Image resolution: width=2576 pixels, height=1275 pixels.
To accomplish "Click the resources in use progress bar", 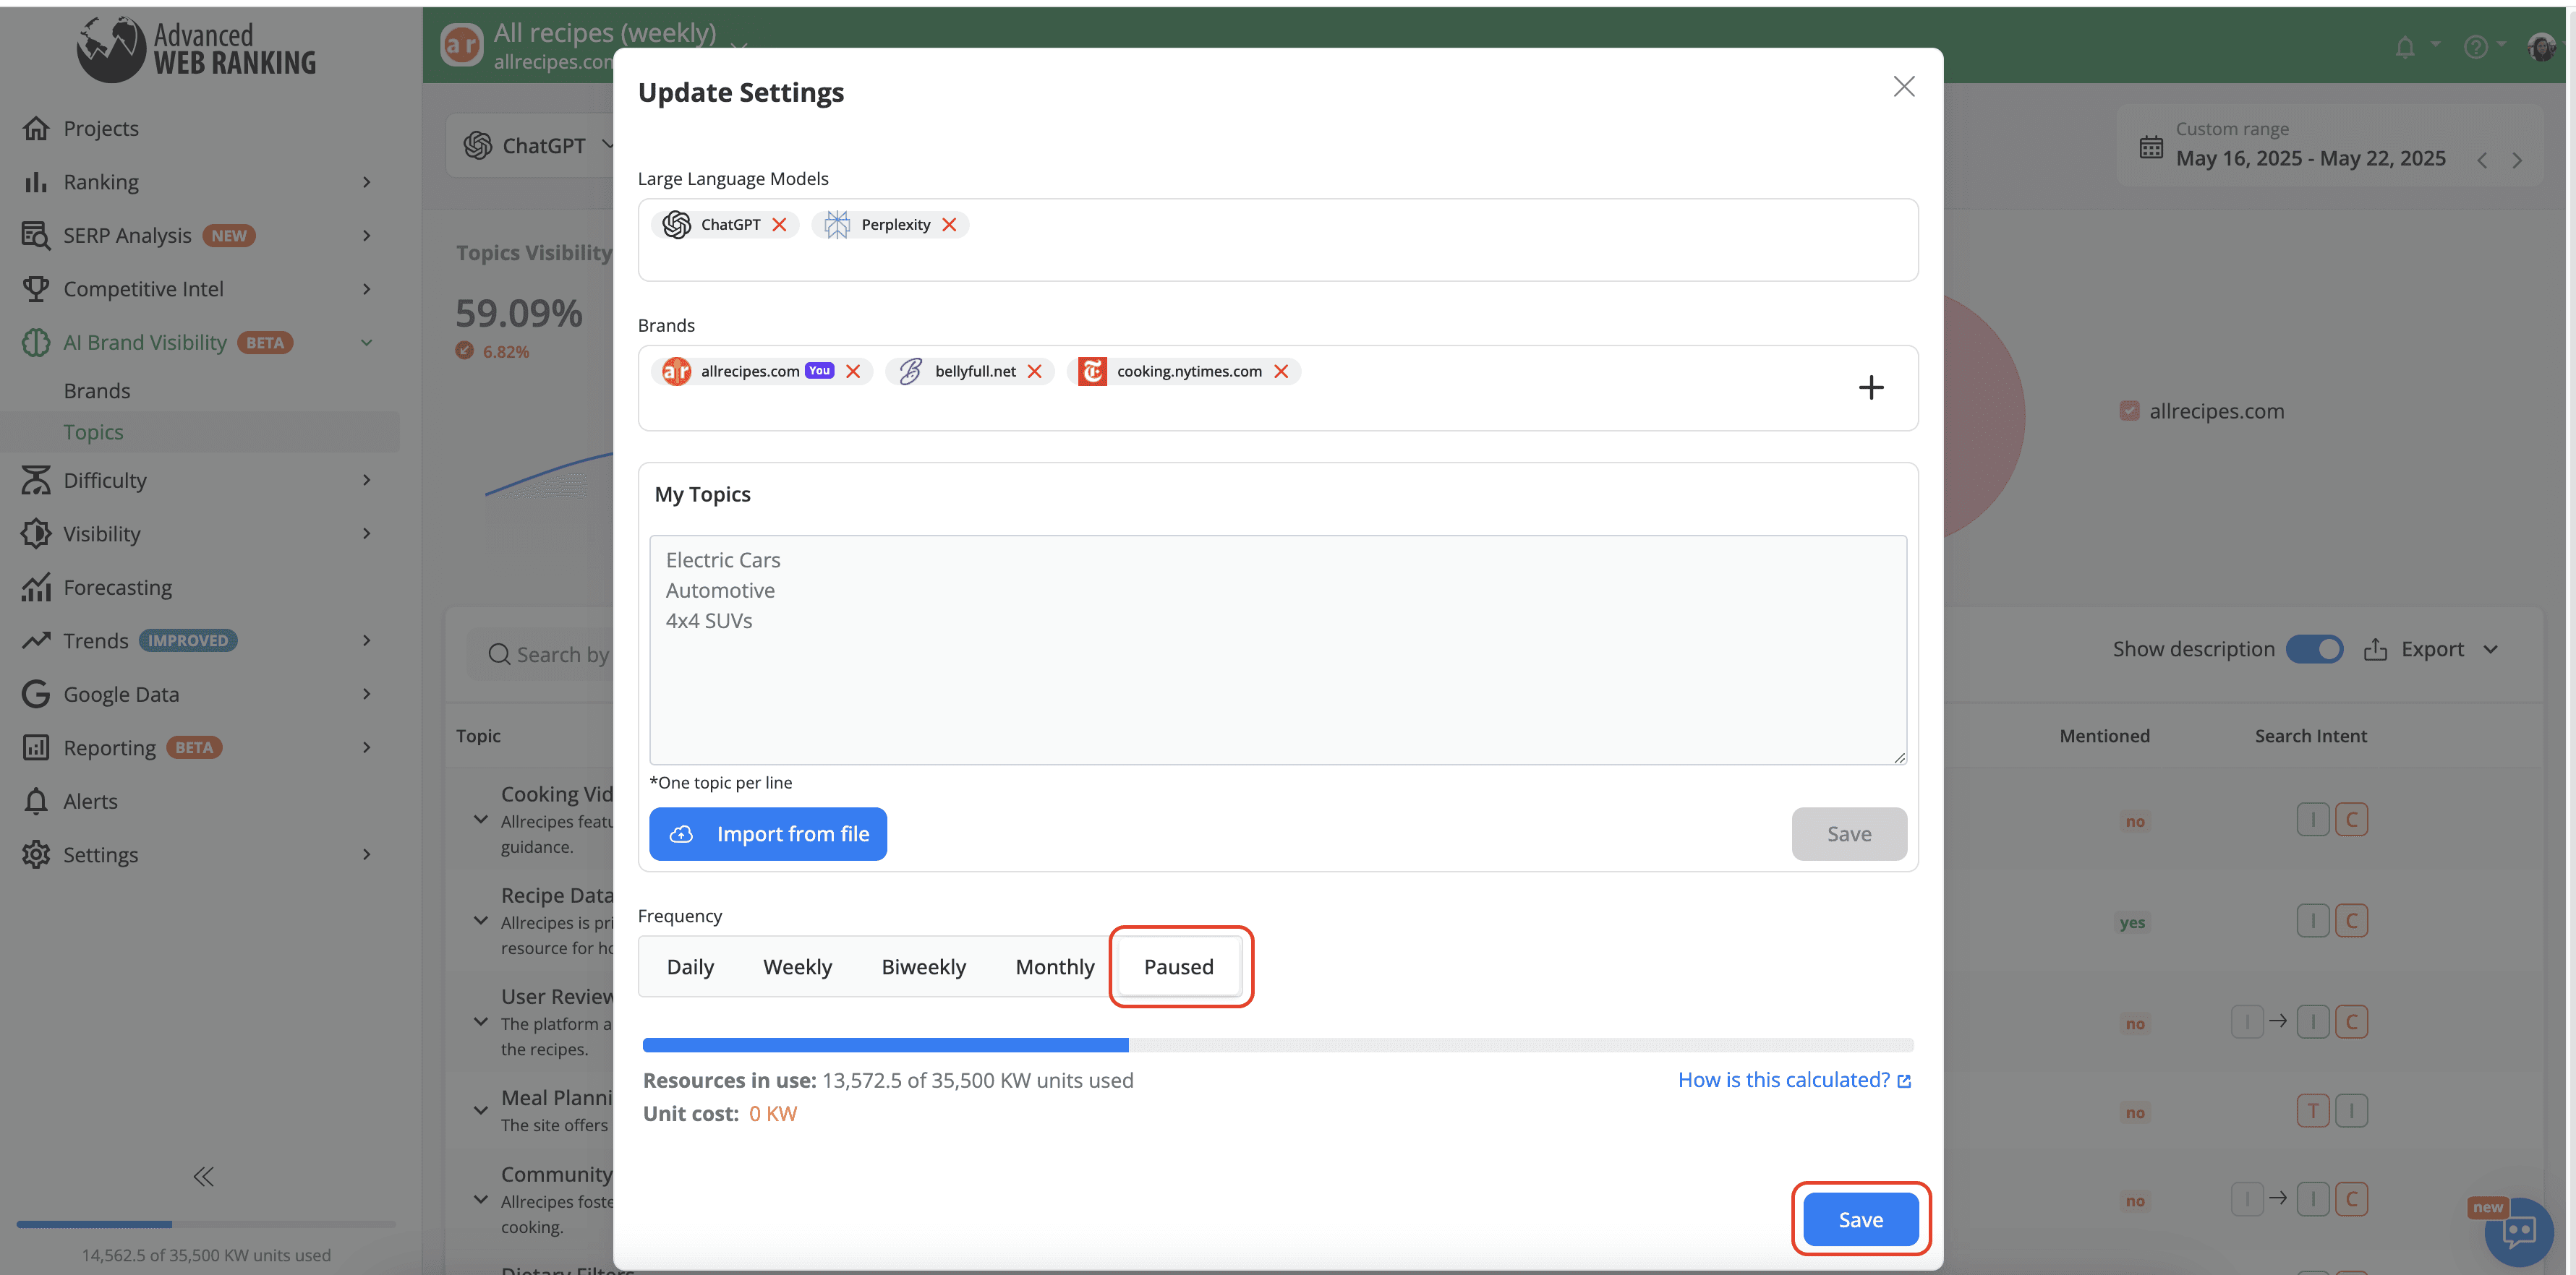I will (1277, 1045).
